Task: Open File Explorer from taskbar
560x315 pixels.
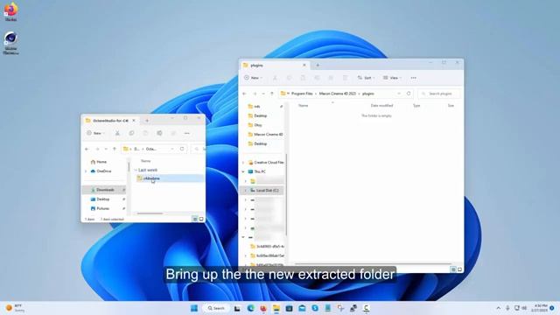Action: tap(276, 308)
